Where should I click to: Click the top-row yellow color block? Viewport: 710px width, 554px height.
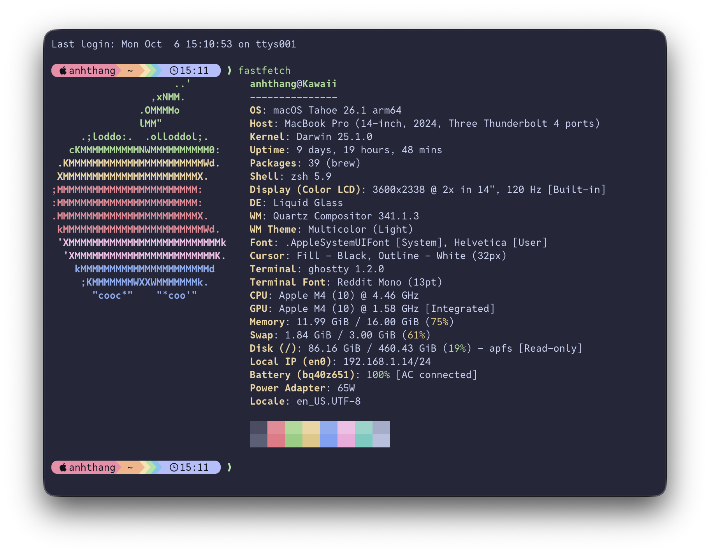(x=311, y=428)
